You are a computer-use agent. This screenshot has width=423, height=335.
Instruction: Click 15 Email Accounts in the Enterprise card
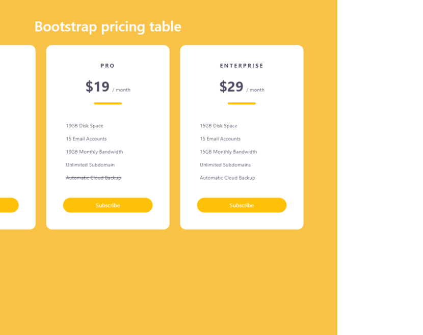pyautogui.click(x=220, y=139)
